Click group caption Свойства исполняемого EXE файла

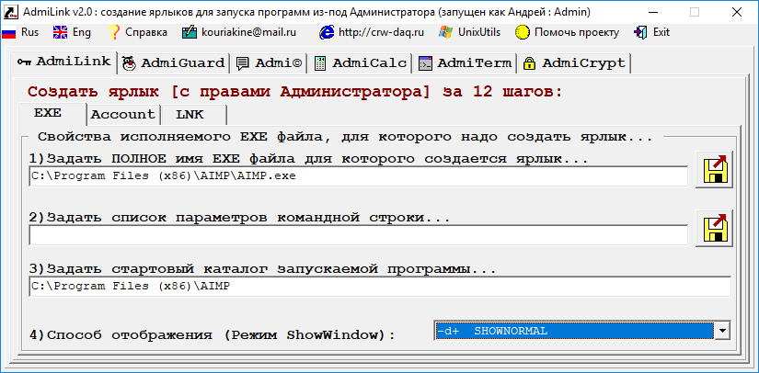point(346,137)
